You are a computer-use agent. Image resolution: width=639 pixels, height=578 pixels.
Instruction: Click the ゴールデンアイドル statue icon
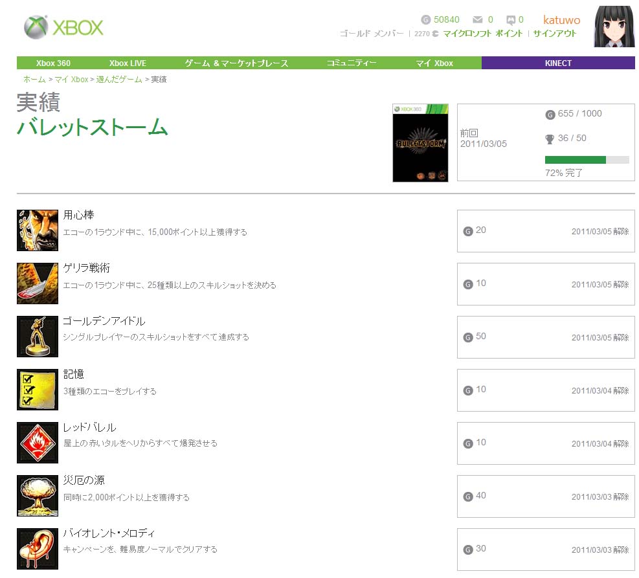click(38, 337)
